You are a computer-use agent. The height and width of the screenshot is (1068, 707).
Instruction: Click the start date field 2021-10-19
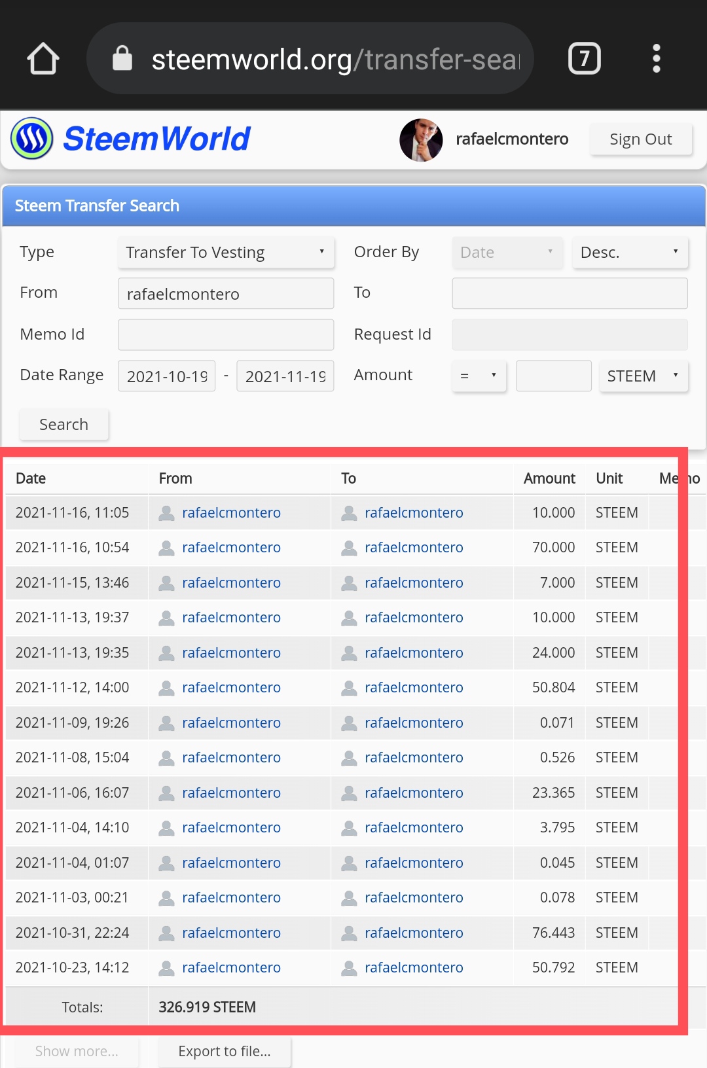point(166,376)
